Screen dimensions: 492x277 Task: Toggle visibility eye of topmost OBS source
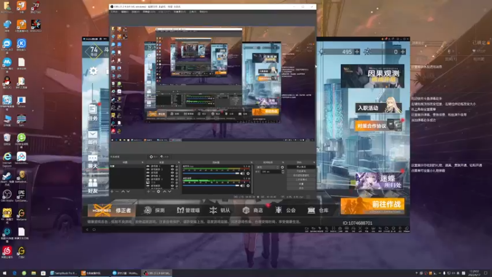(172, 166)
